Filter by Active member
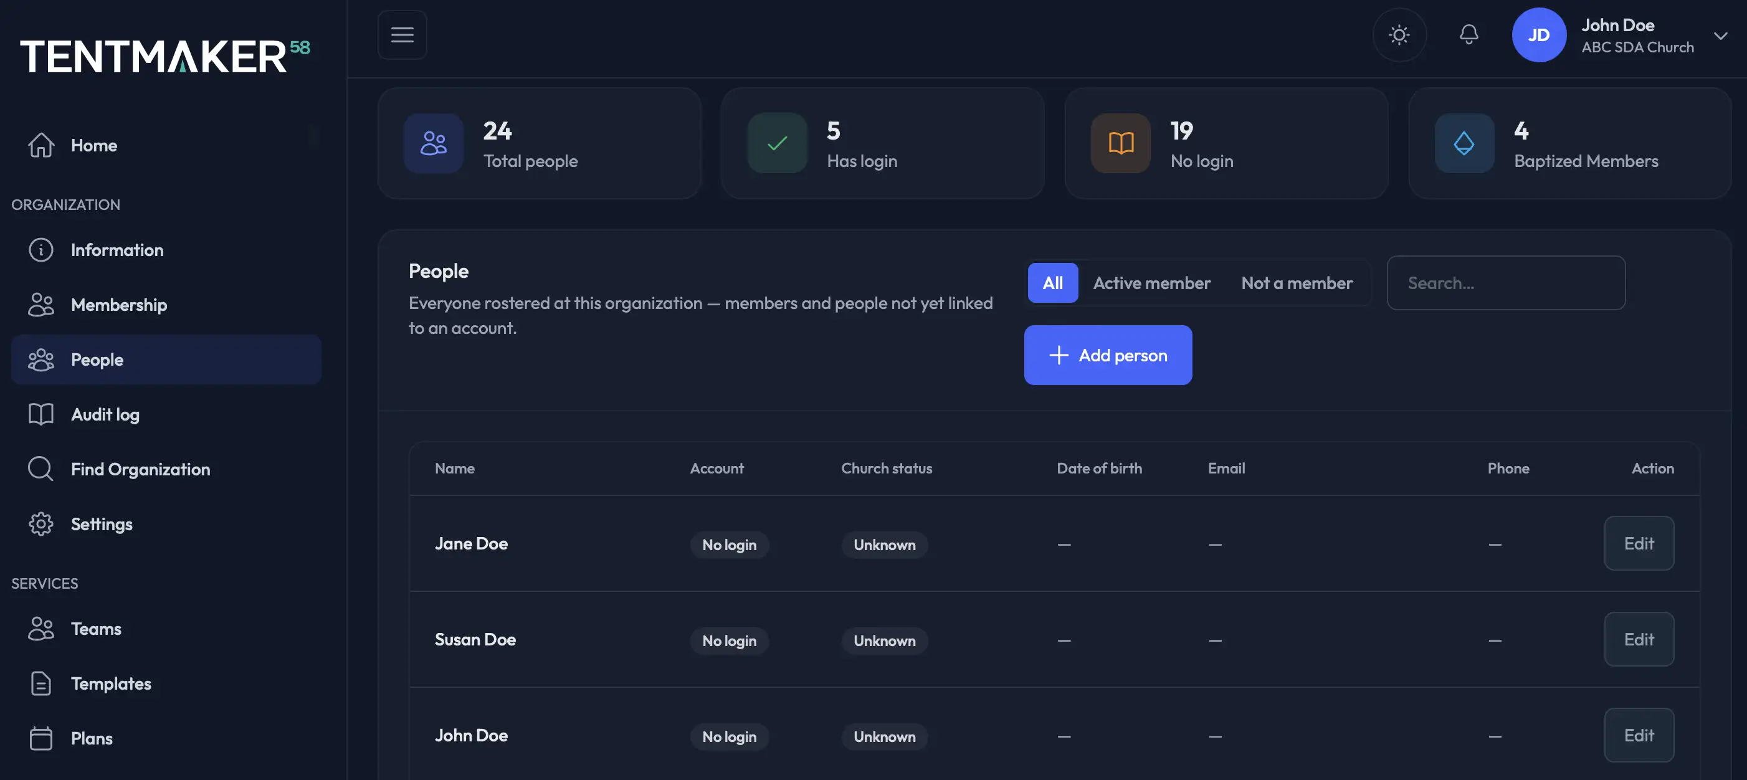The width and height of the screenshot is (1747, 780). click(x=1151, y=283)
